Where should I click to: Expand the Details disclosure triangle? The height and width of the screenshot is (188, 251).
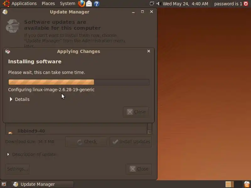coord(11,99)
